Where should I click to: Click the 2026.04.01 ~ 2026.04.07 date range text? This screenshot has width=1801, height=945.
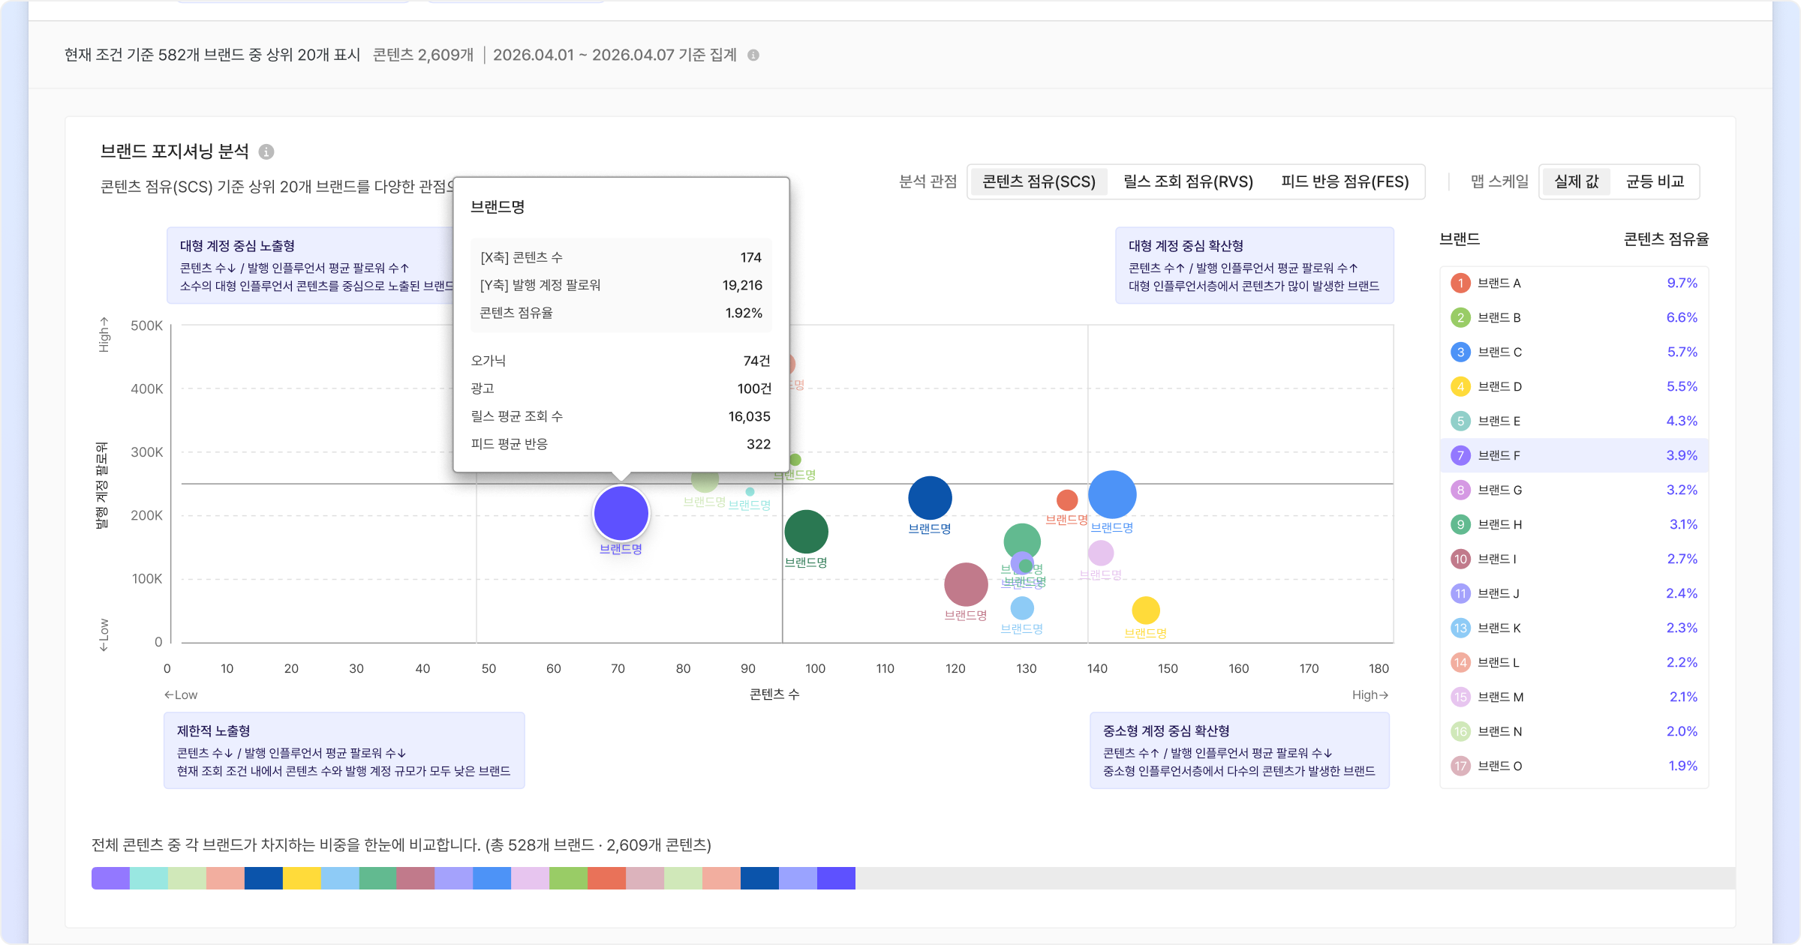pos(584,55)
